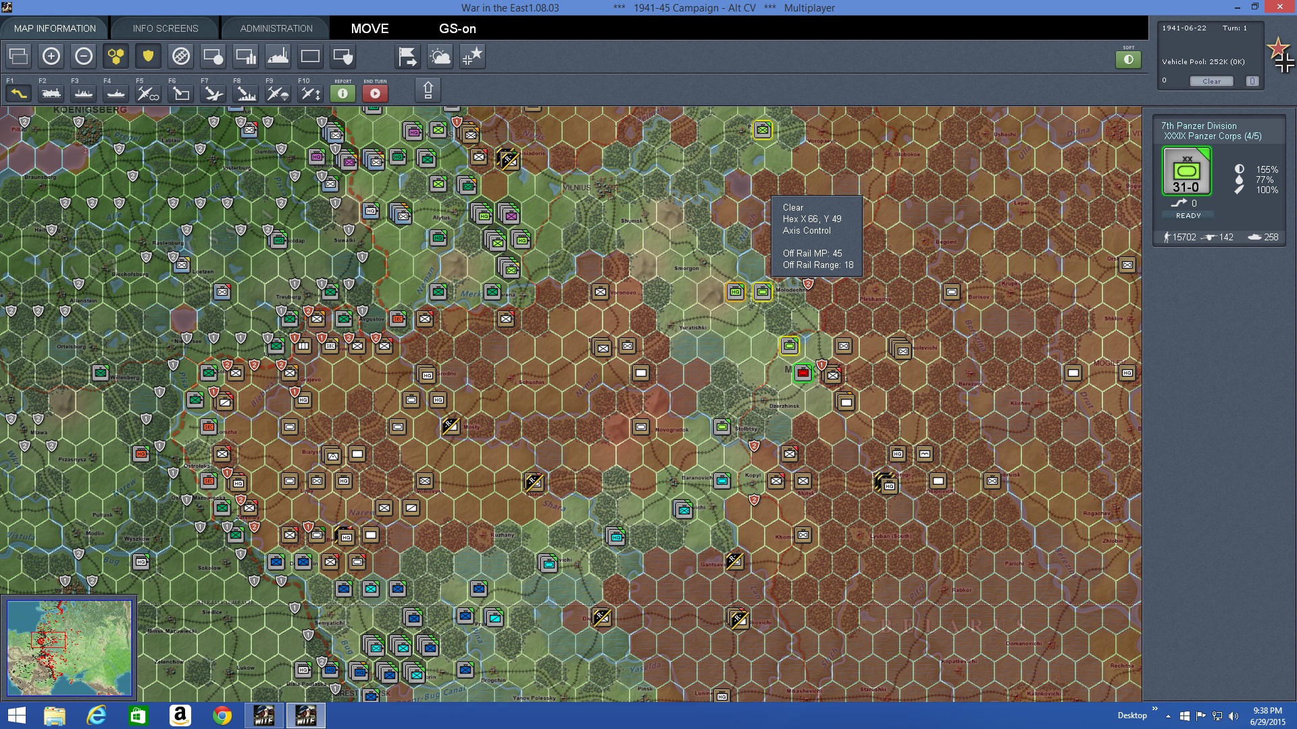Zoom in the map with plus icon
This screenshot has width=1297, height=729.
(x=51, y=56)
